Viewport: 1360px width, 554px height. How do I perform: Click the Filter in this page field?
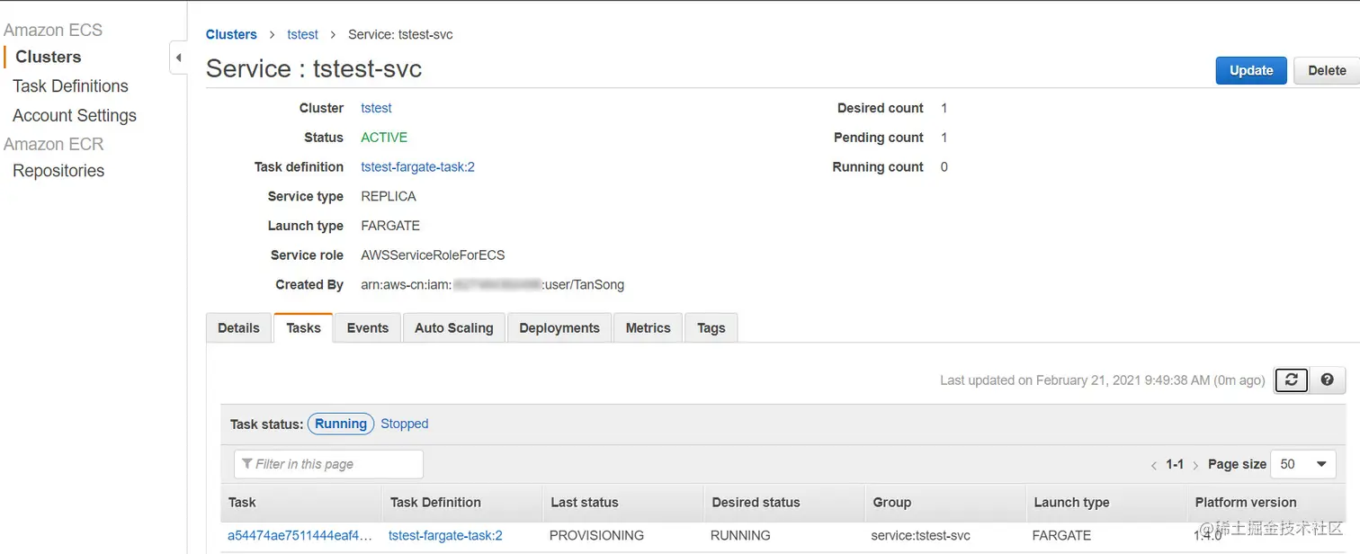click(x=328, y=464)
